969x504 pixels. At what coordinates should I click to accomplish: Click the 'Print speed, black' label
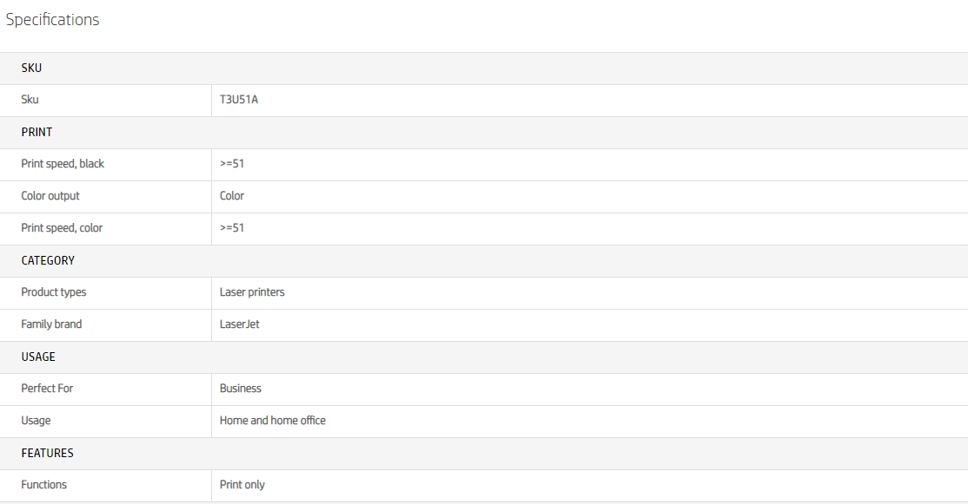[x=63, y=164]
